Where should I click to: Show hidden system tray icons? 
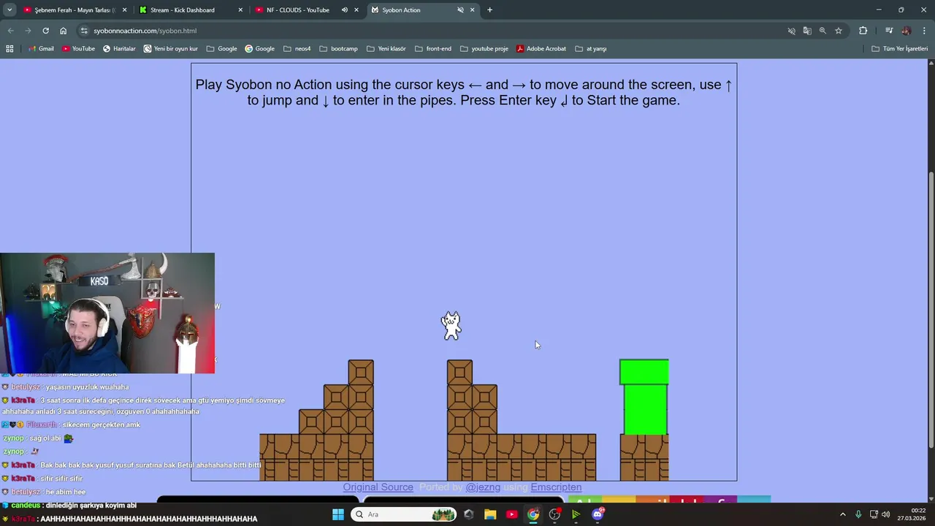[842, 514]
